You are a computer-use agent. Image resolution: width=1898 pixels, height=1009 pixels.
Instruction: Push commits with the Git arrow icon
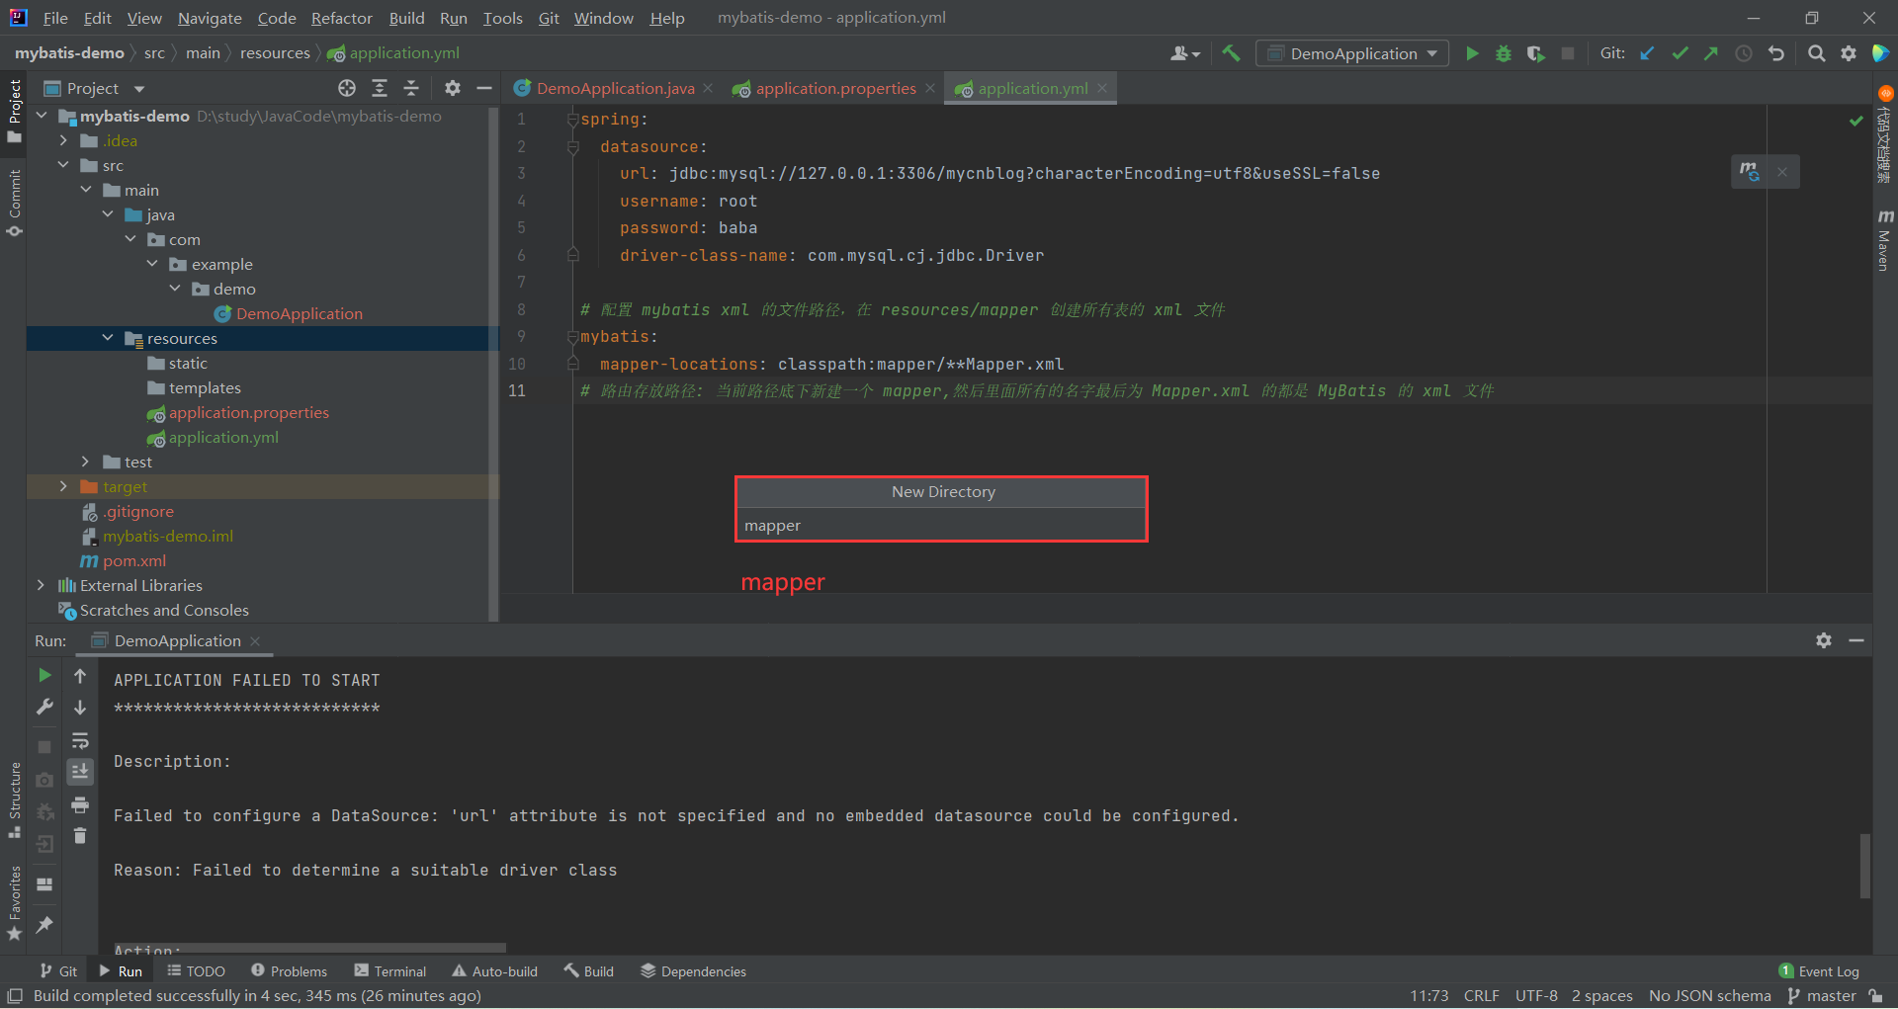[x=1711, y=53]
